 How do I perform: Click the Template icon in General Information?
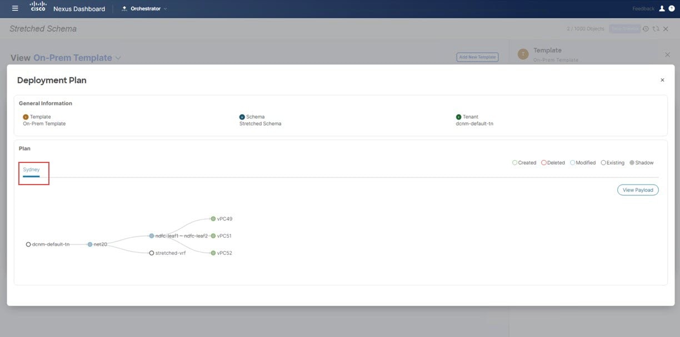pos(26,117)
